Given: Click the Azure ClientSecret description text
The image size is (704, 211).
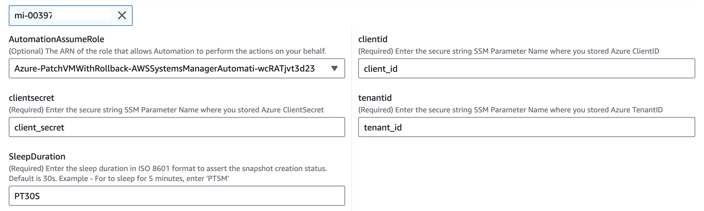Looking at the screenshot, I should [x=166, y=110].
